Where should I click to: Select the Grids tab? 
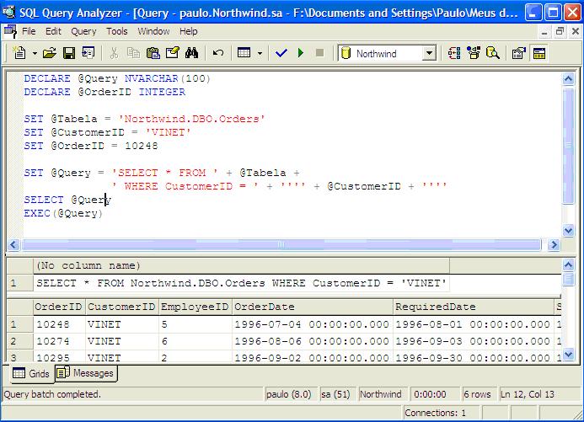(30, 372)
